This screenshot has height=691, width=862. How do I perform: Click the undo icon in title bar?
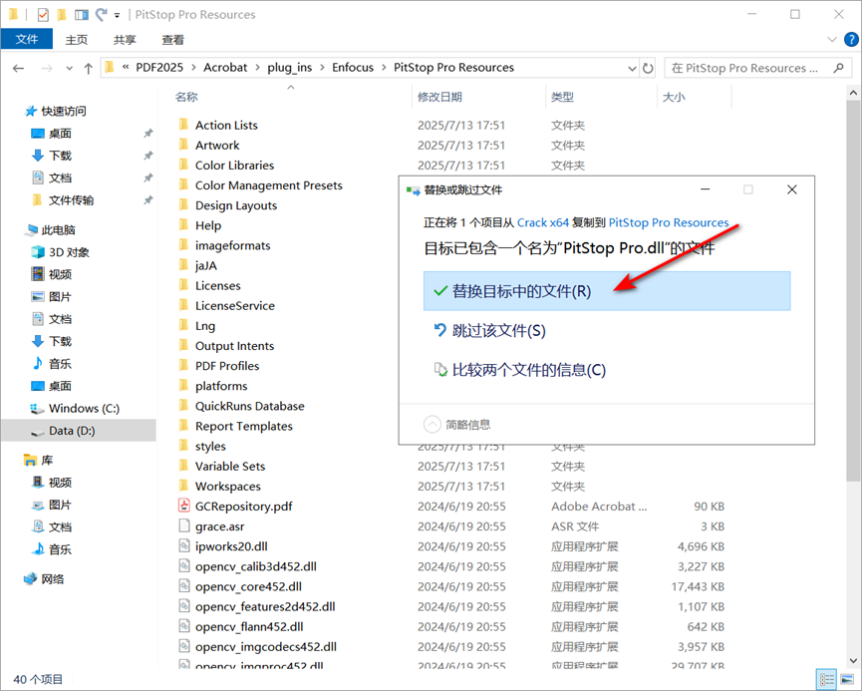tap(101, 14)
